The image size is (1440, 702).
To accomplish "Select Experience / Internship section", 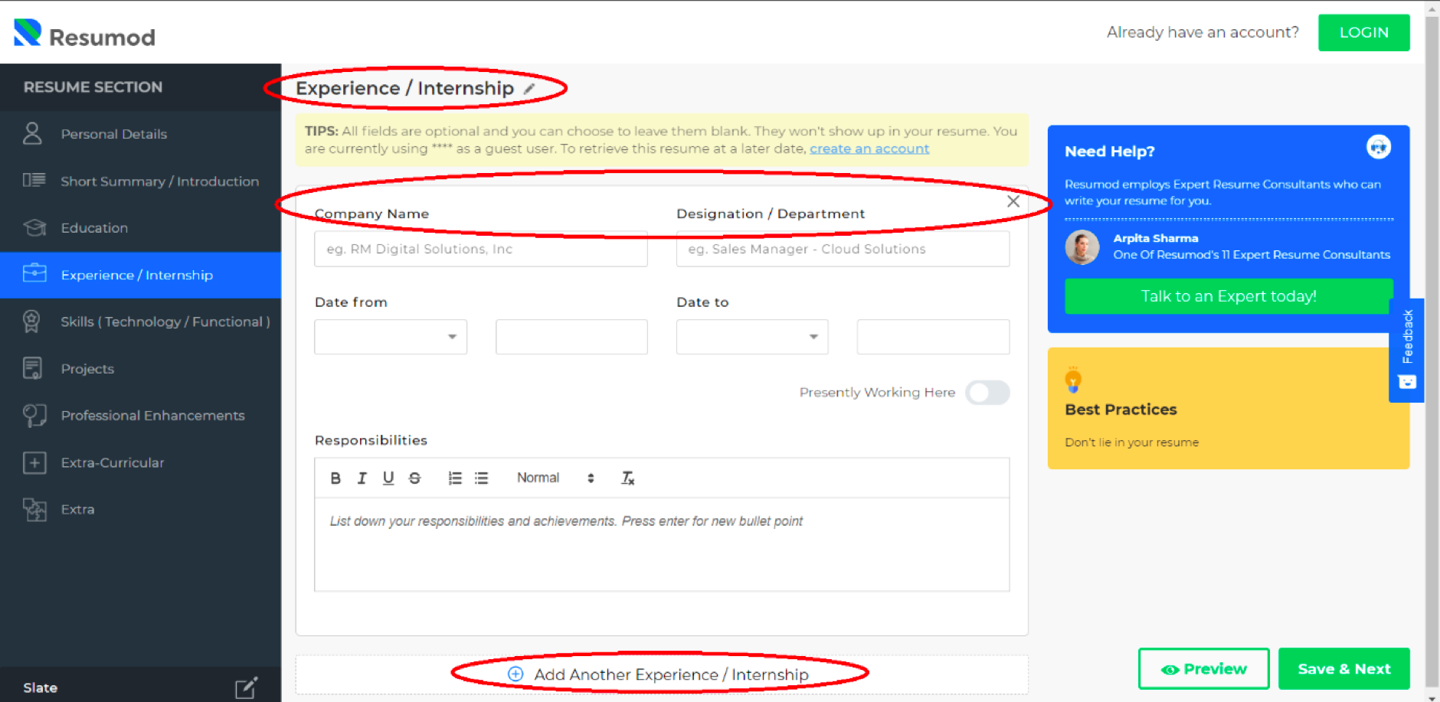I will (x=141, y=275).
